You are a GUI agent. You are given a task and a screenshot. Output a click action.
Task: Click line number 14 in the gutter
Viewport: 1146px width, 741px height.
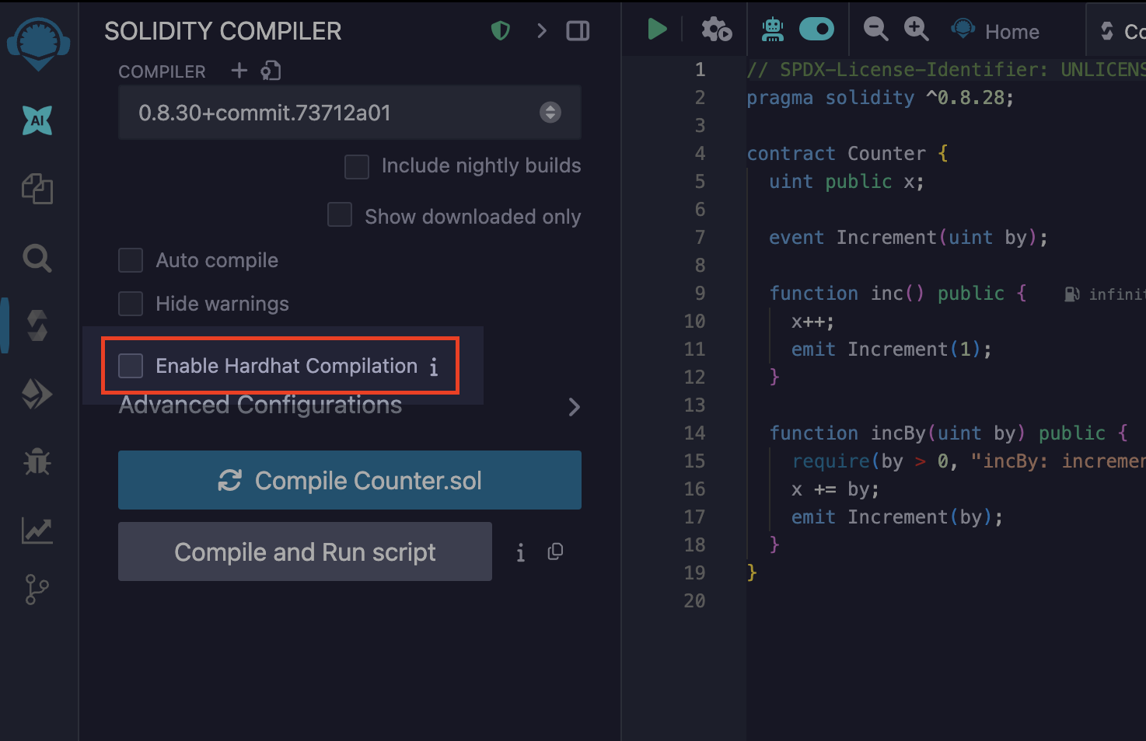tap(694, 433)
